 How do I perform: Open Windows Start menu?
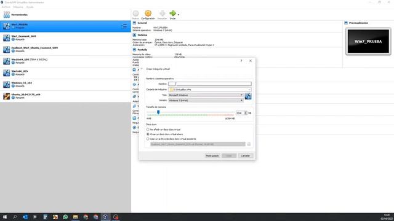(5, 217)
